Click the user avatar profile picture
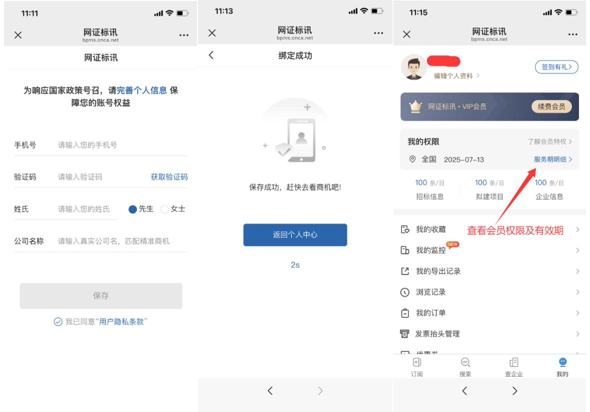The height and width of the screenshot is (412, 590). click(414, 67)
